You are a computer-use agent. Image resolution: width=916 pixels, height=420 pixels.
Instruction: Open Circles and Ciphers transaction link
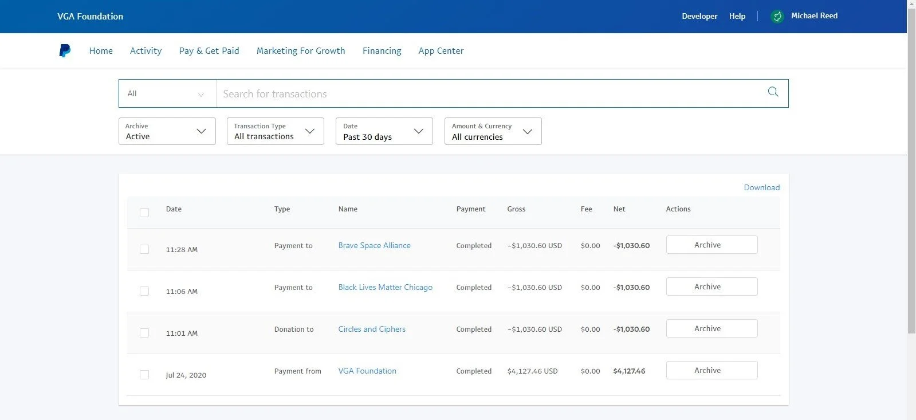point(372,329)
